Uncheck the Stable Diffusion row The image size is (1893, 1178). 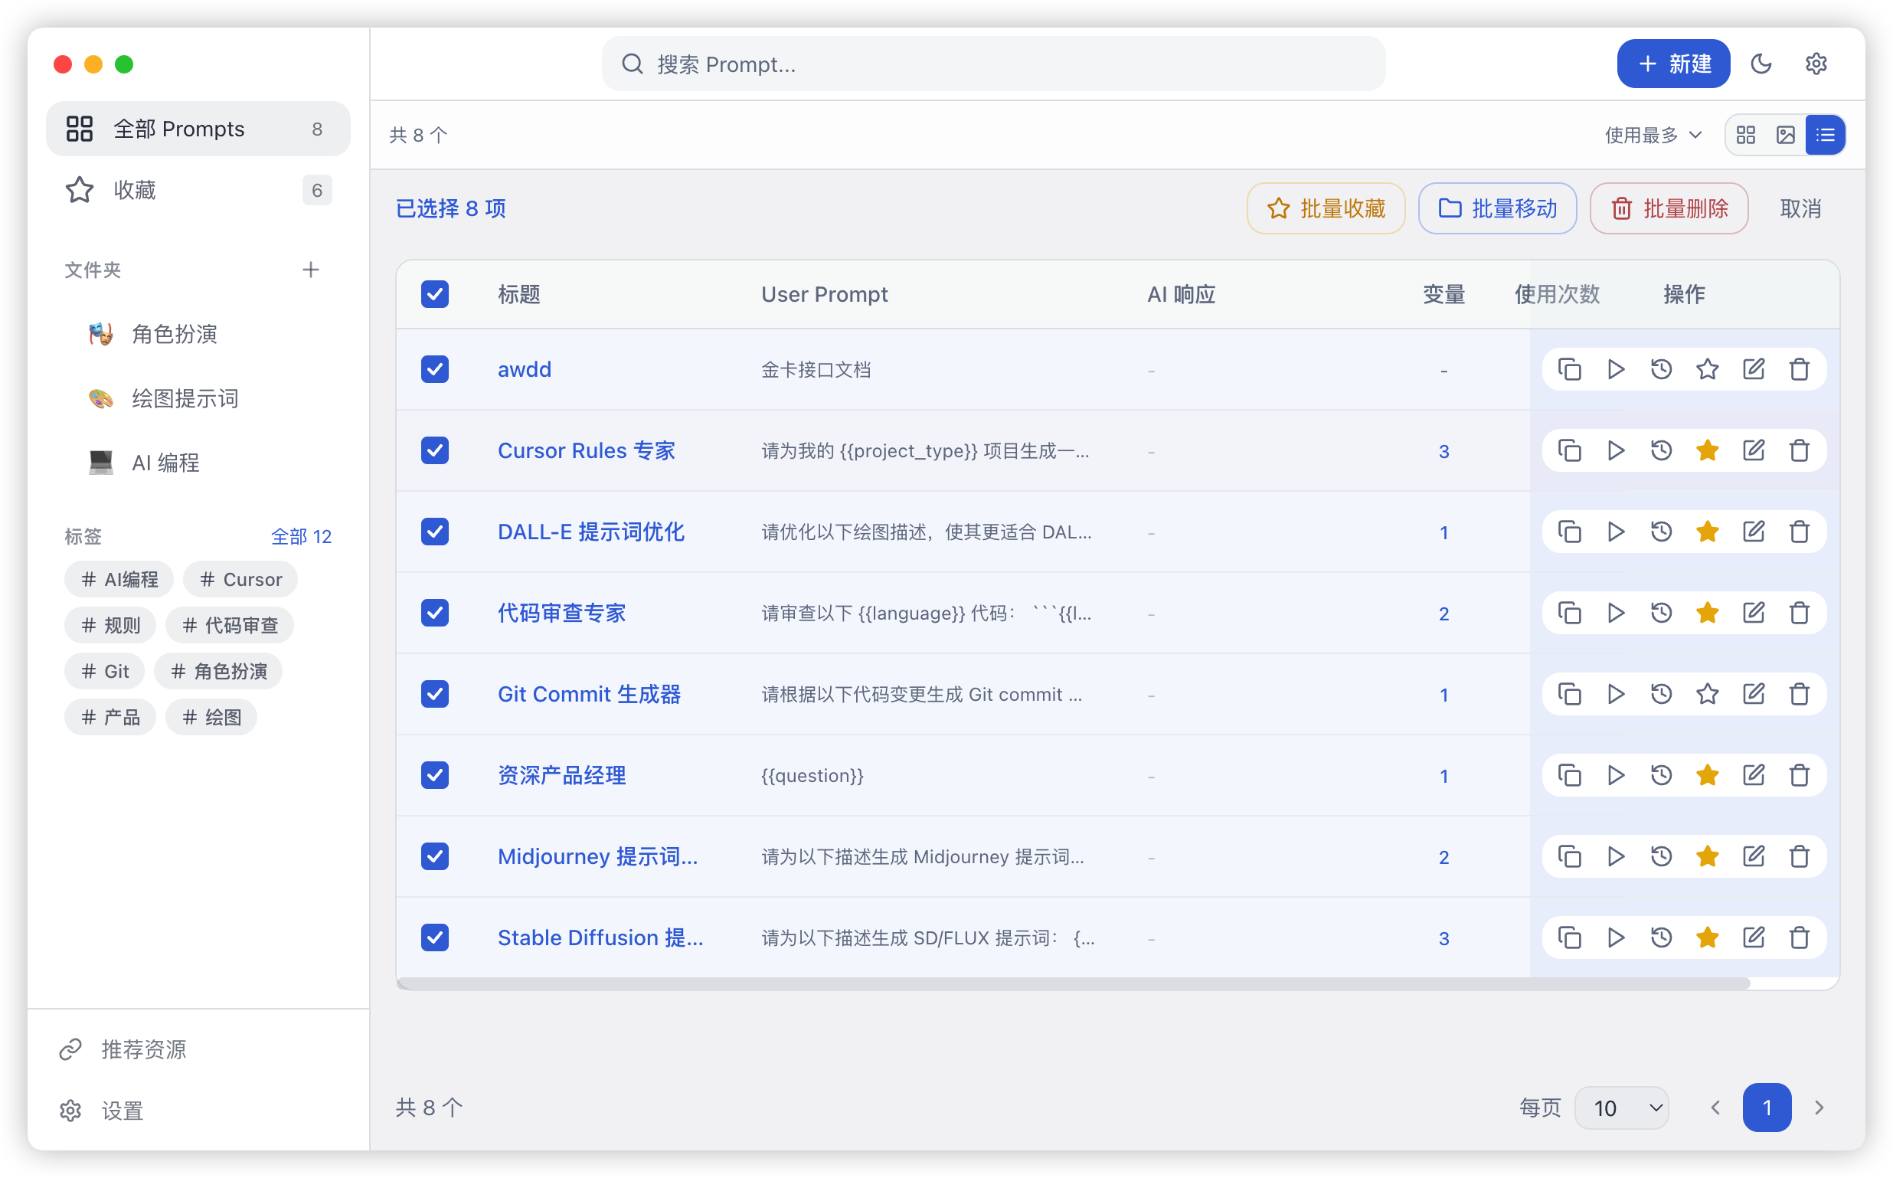(434, 937)
